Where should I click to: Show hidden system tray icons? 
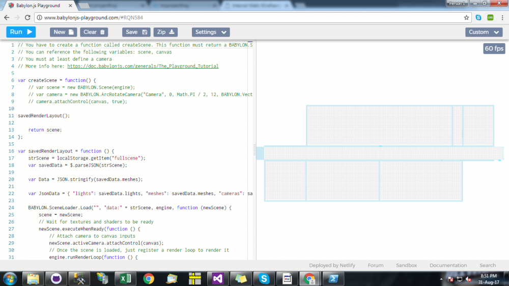tap(441, 279)
